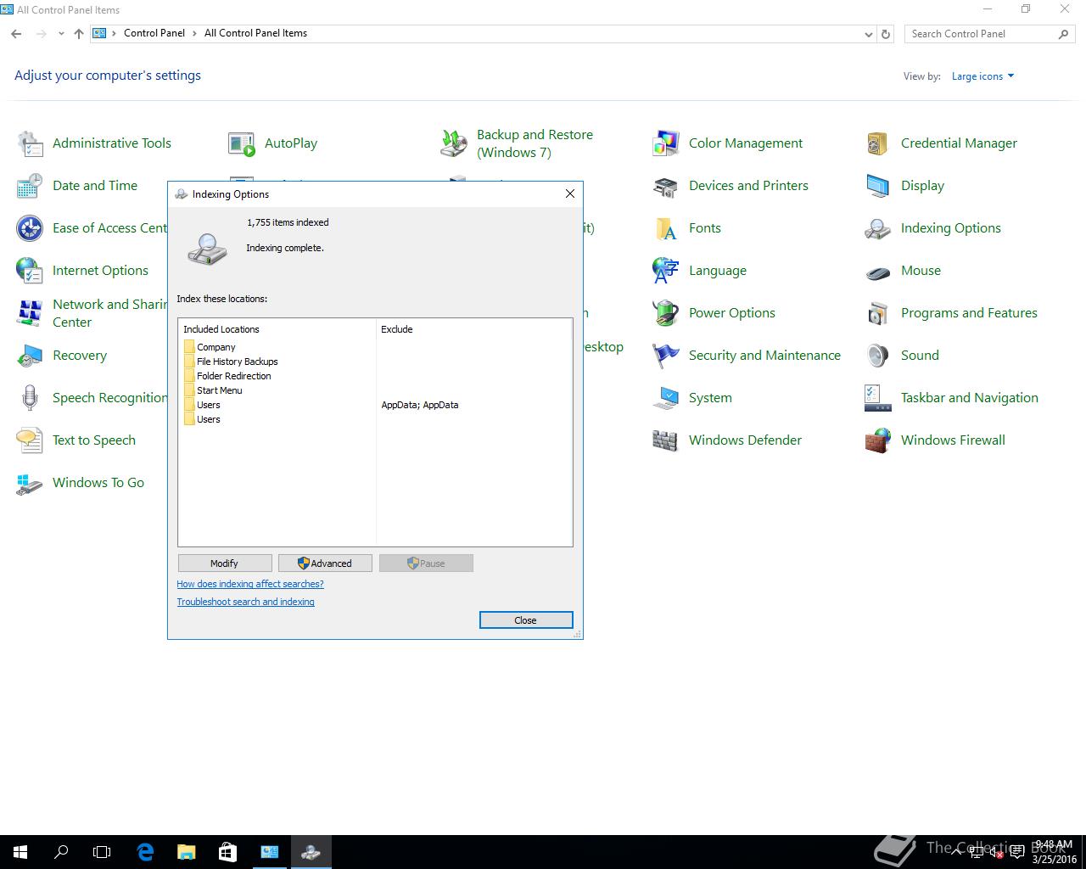Launch Microsoft Edge from the taskbar
The height and width of the screenshot is (869, 1086).
[x=145, y=851]
